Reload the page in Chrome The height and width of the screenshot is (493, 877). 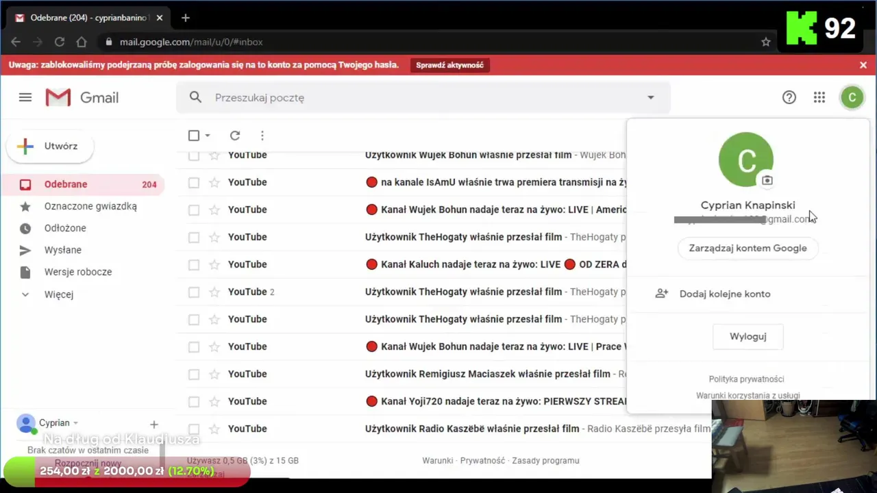pyautogui.click(x=60, y=42)
